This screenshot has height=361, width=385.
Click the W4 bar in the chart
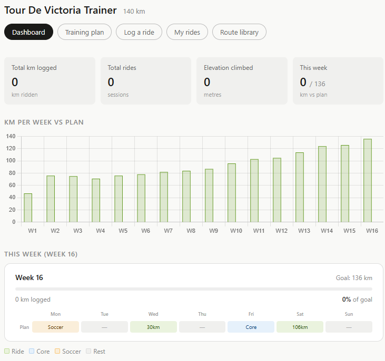tap(96, 201)
